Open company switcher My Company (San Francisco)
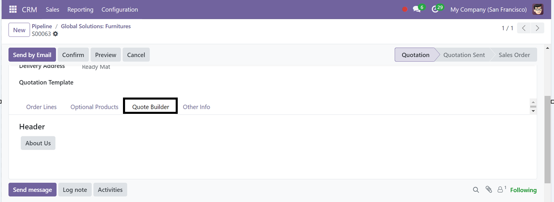The image size is (554, 202). [x=488, y=9]
